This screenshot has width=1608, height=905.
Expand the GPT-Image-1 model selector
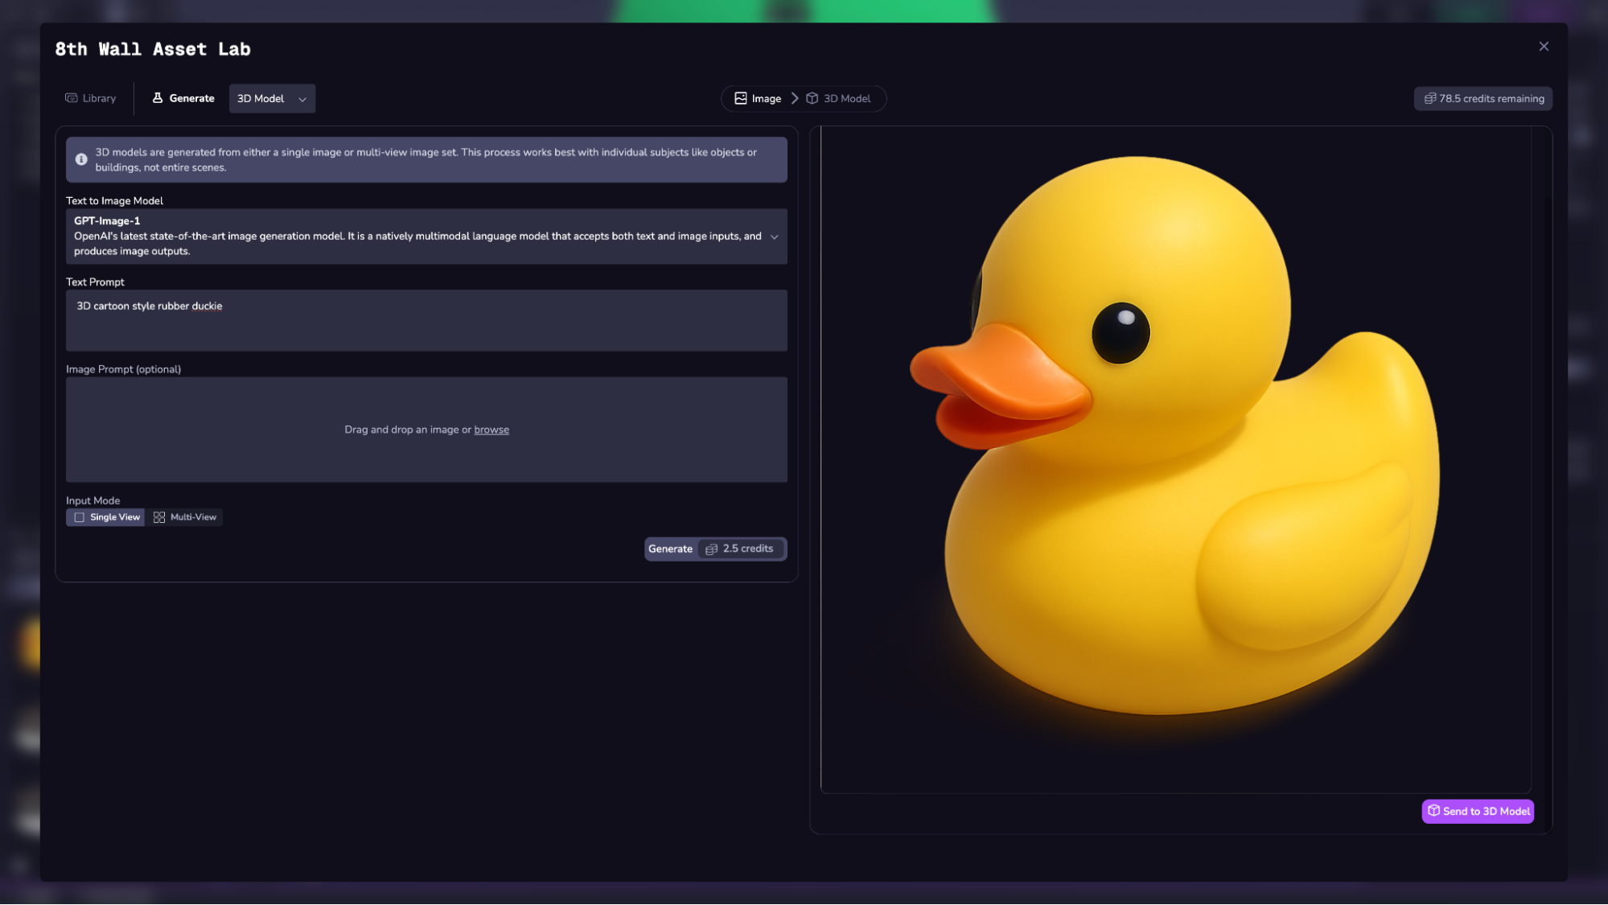tap(774, 237)
